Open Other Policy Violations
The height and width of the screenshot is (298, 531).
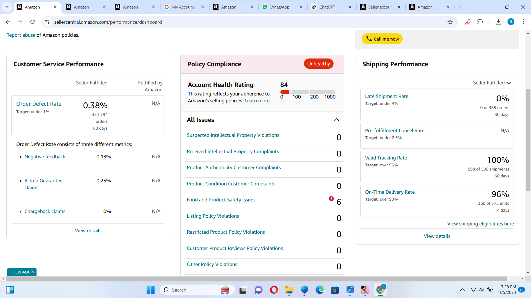coord(212,264)
